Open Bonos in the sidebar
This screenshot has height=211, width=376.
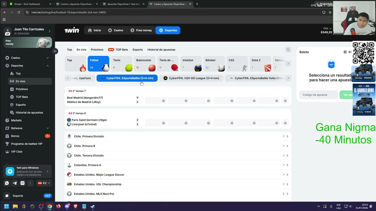28,136
